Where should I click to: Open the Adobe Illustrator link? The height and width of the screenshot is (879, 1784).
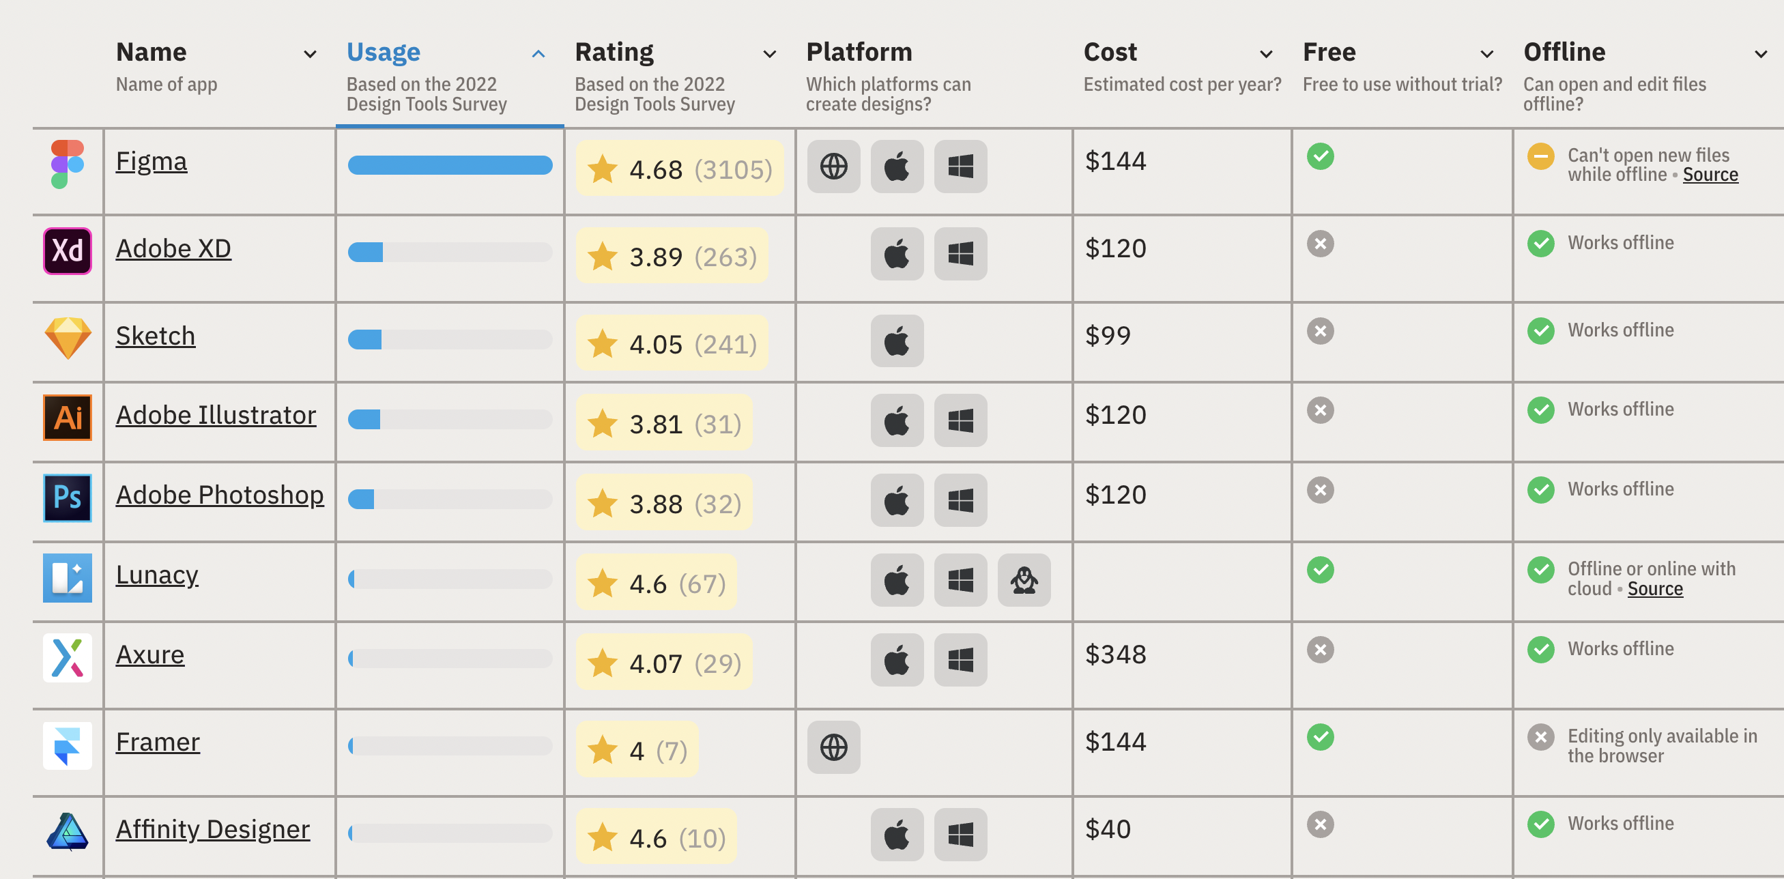[x=216, y=416]
